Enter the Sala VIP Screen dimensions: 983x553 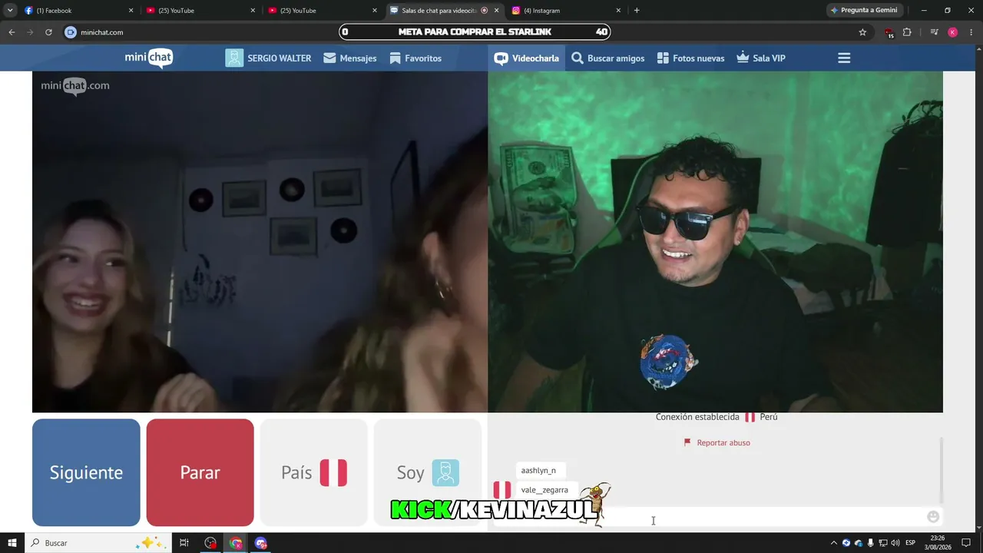click(x=761, y=58)
